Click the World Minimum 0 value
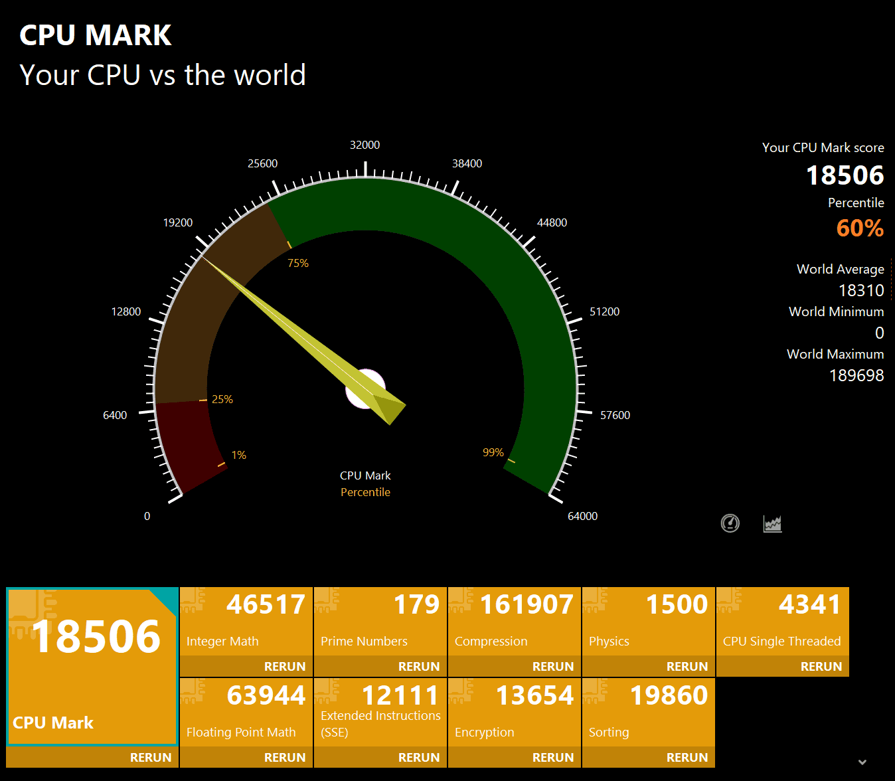This screenshot has width=895, height=781. 879,333
